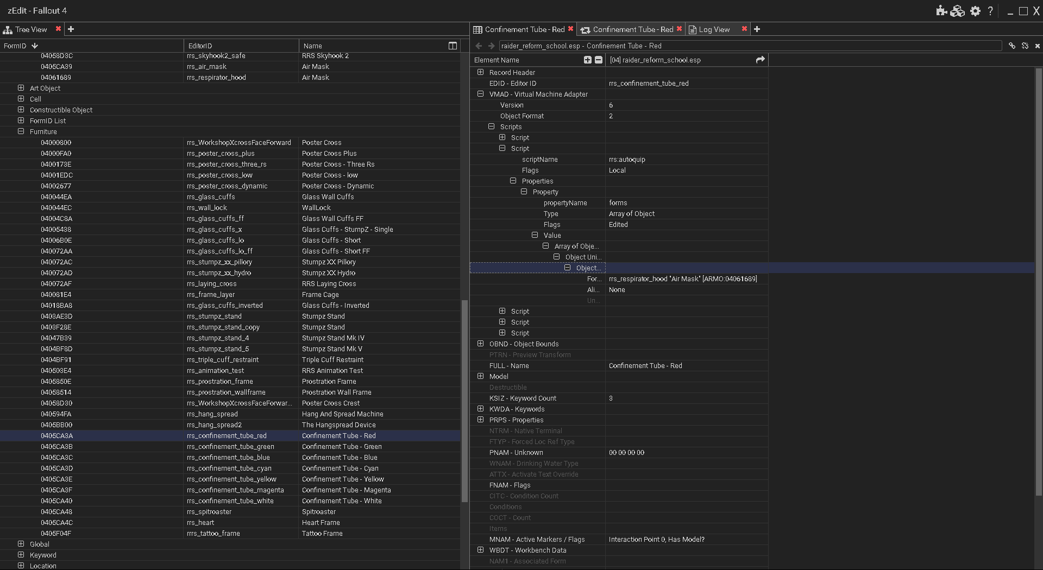Expand all elements with the plus icon
The image size is (1043, 570).
click(x=588, y=60)
